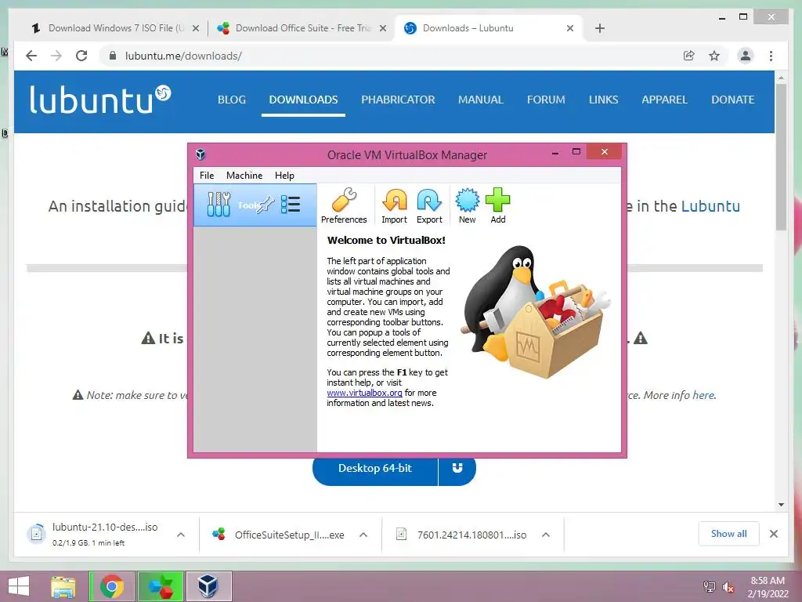Click the Chrome forward arrow

tap(56, 56)
